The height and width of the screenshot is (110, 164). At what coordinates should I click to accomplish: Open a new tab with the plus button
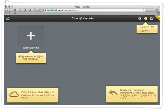click(158, 14)
